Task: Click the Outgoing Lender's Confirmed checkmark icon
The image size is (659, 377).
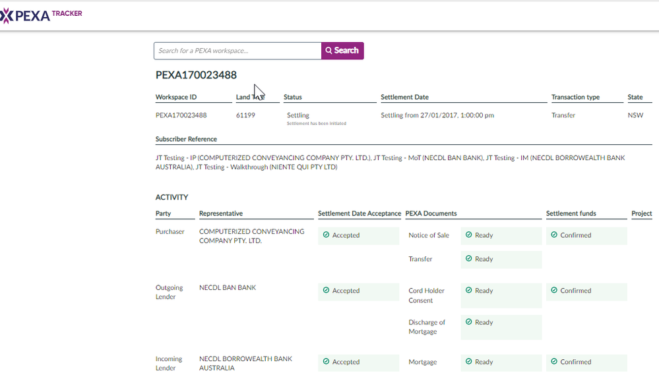Action: point(554,291)
